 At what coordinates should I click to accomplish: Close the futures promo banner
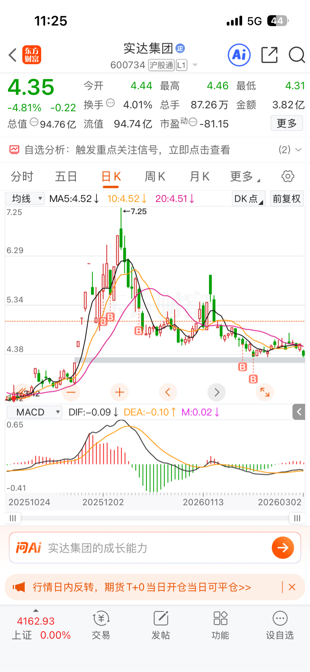pos(292,587)
